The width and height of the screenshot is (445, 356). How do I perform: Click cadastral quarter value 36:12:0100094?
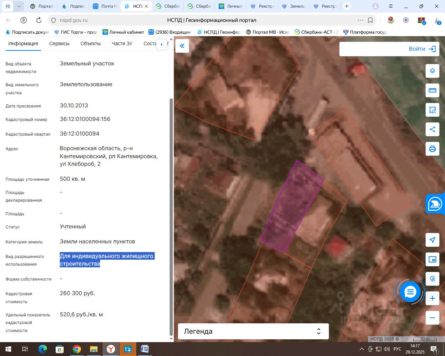click(x=80, y=133)
